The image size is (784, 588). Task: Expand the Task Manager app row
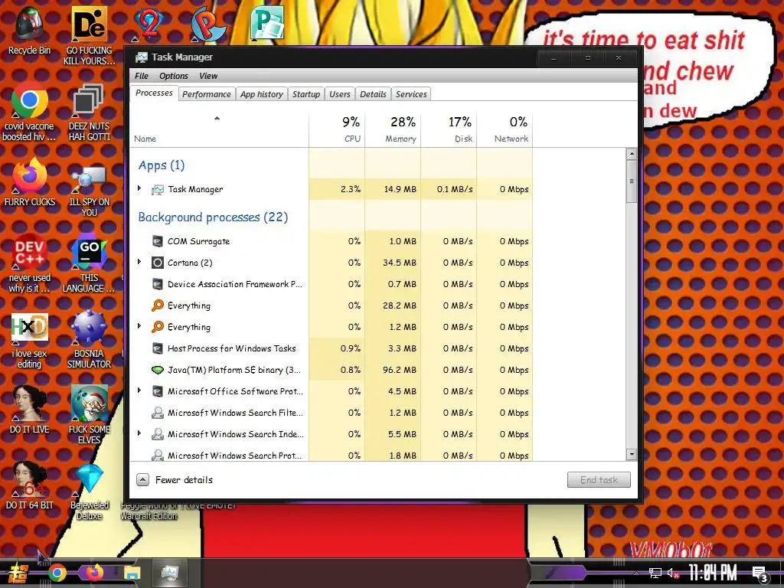click(139, 188)
